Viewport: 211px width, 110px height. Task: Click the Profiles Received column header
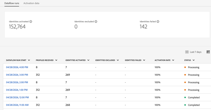point(44,60)
